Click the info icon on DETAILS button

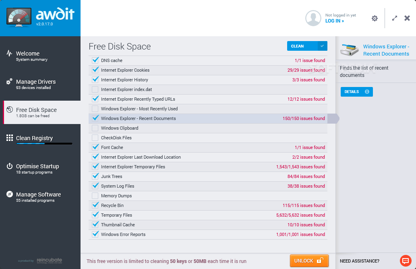point(367,91)
